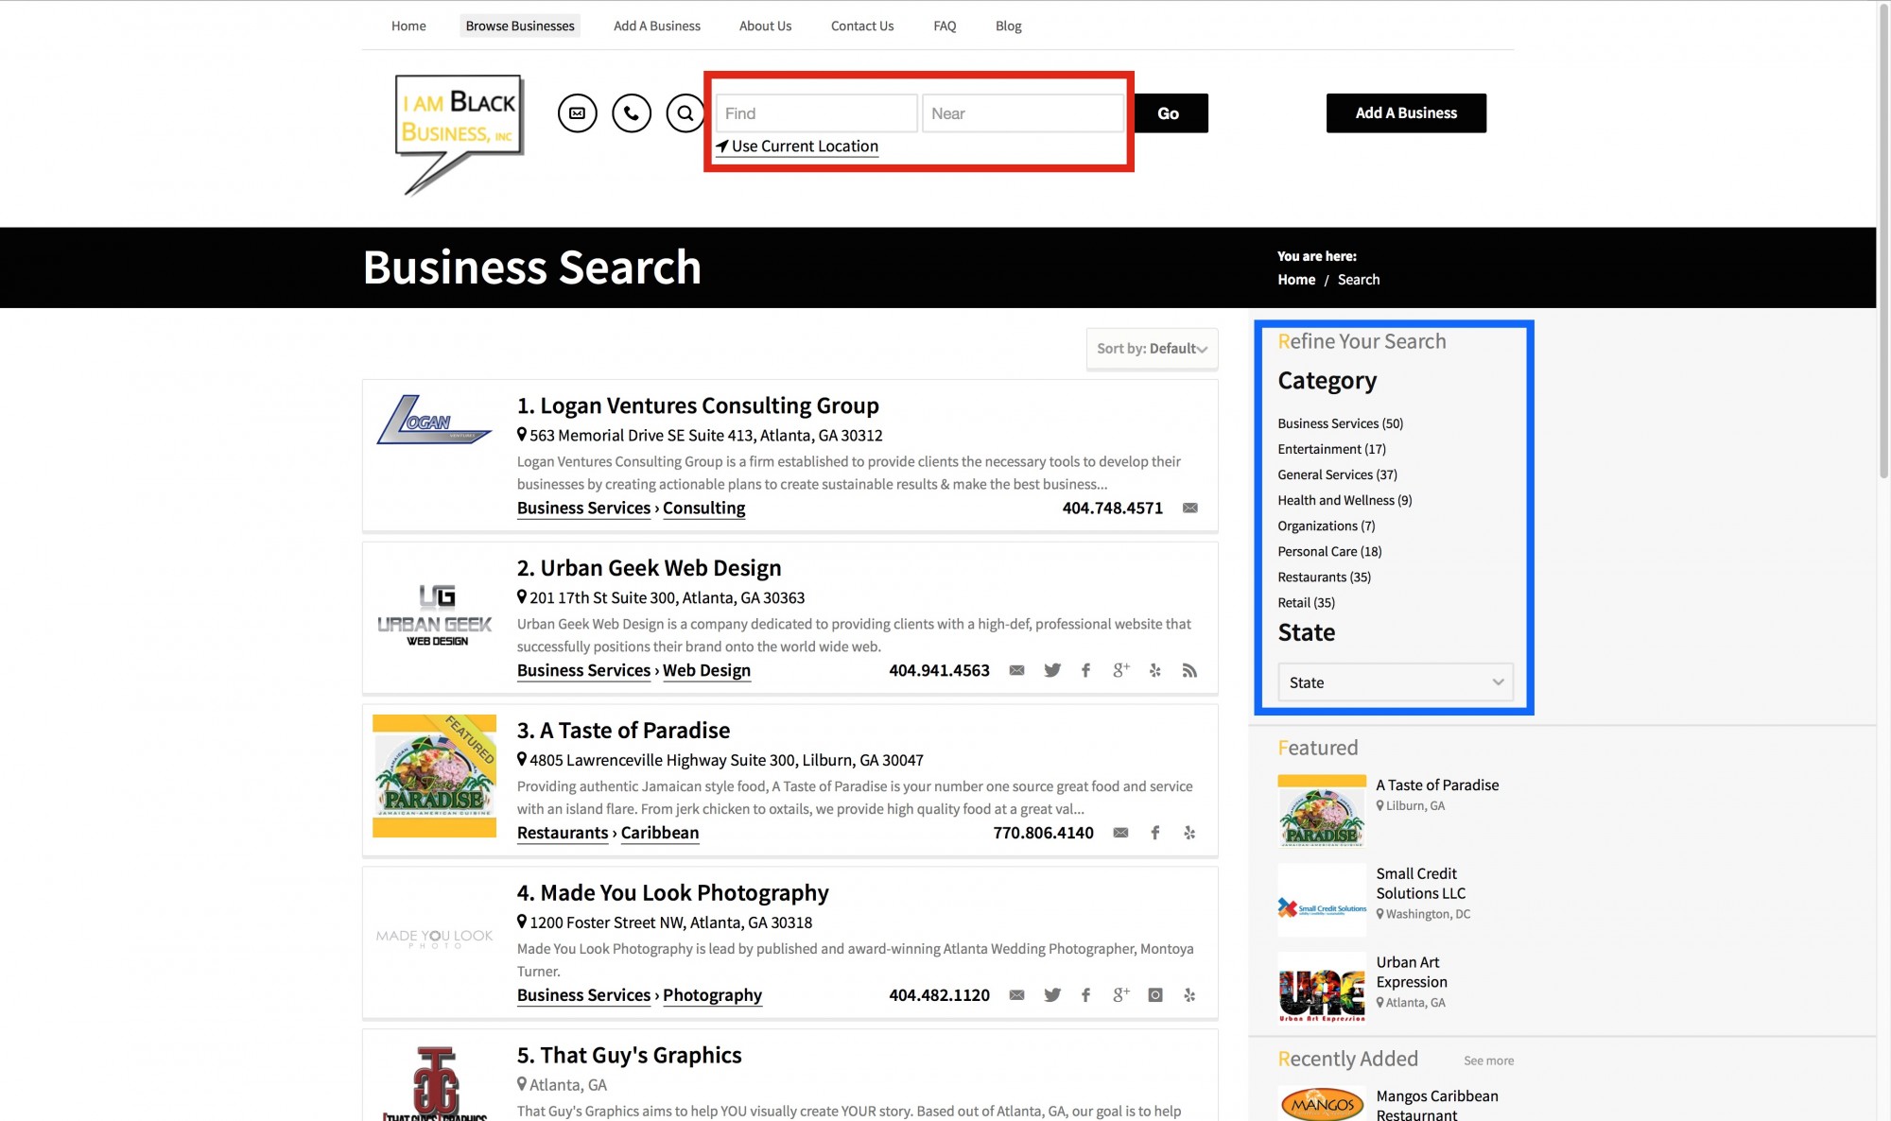Open RSS feed icon for Urban Geek Web Design
This screenshot has width=1891, height=1121.
pyautogui.click(x=1189, y=671)
